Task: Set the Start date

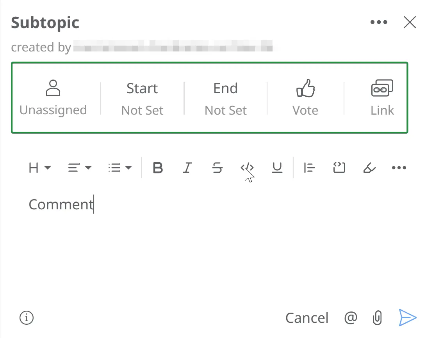Action: tap(142, 99)
